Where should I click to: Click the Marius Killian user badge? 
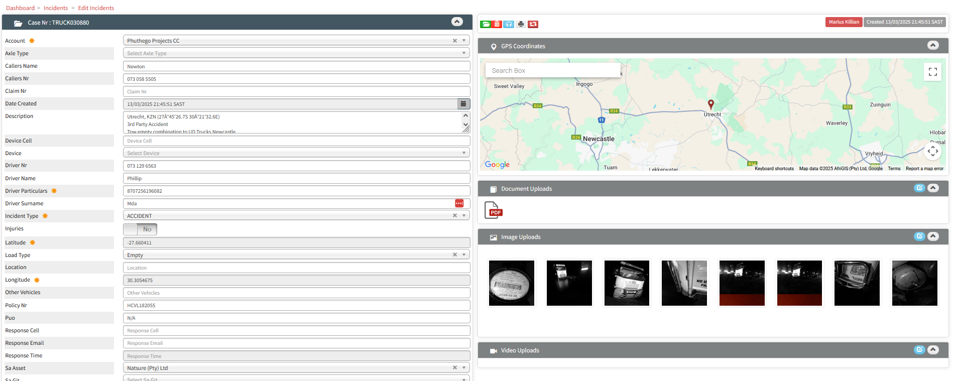pyautogui.click(x=844, y=22)
